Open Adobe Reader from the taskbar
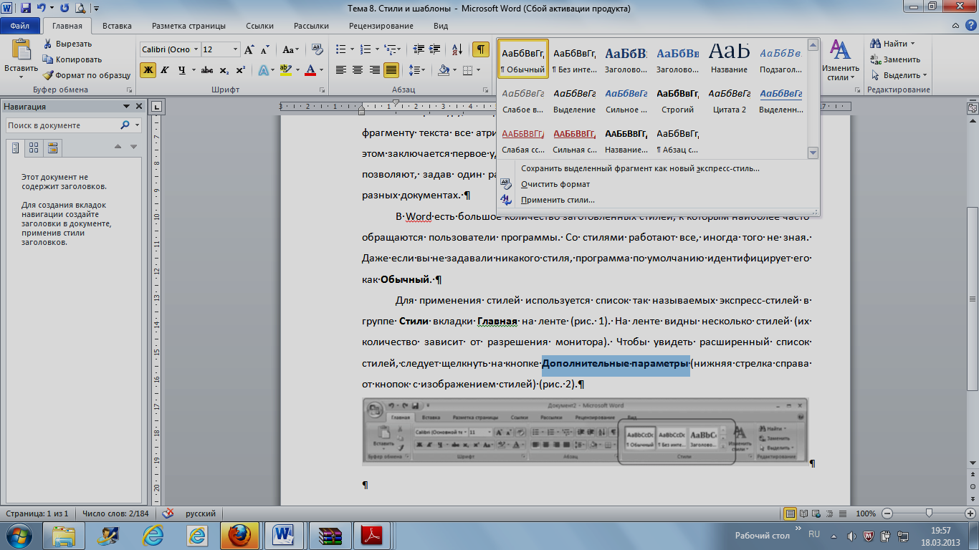 373,535
